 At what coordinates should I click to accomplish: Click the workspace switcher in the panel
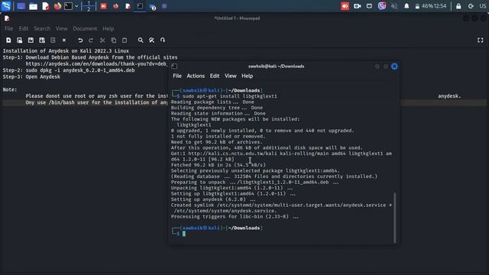click(89, 6)
